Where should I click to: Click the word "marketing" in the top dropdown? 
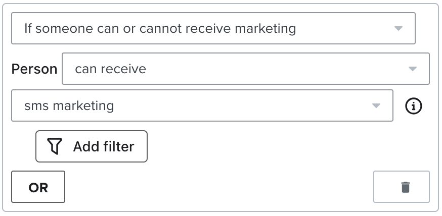(268, 28)
